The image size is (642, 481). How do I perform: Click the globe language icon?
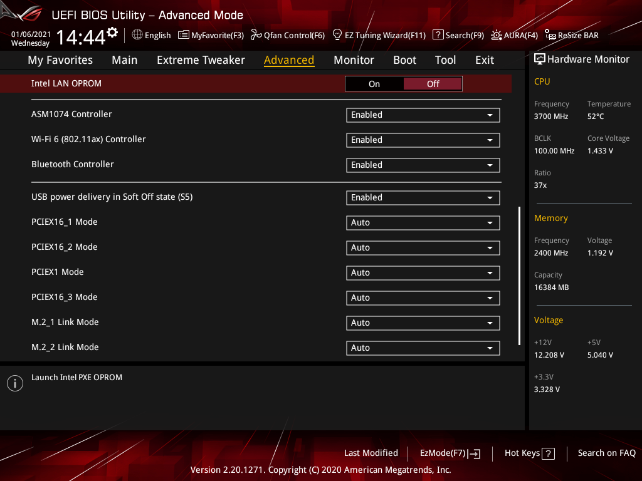tap(137, 35)
